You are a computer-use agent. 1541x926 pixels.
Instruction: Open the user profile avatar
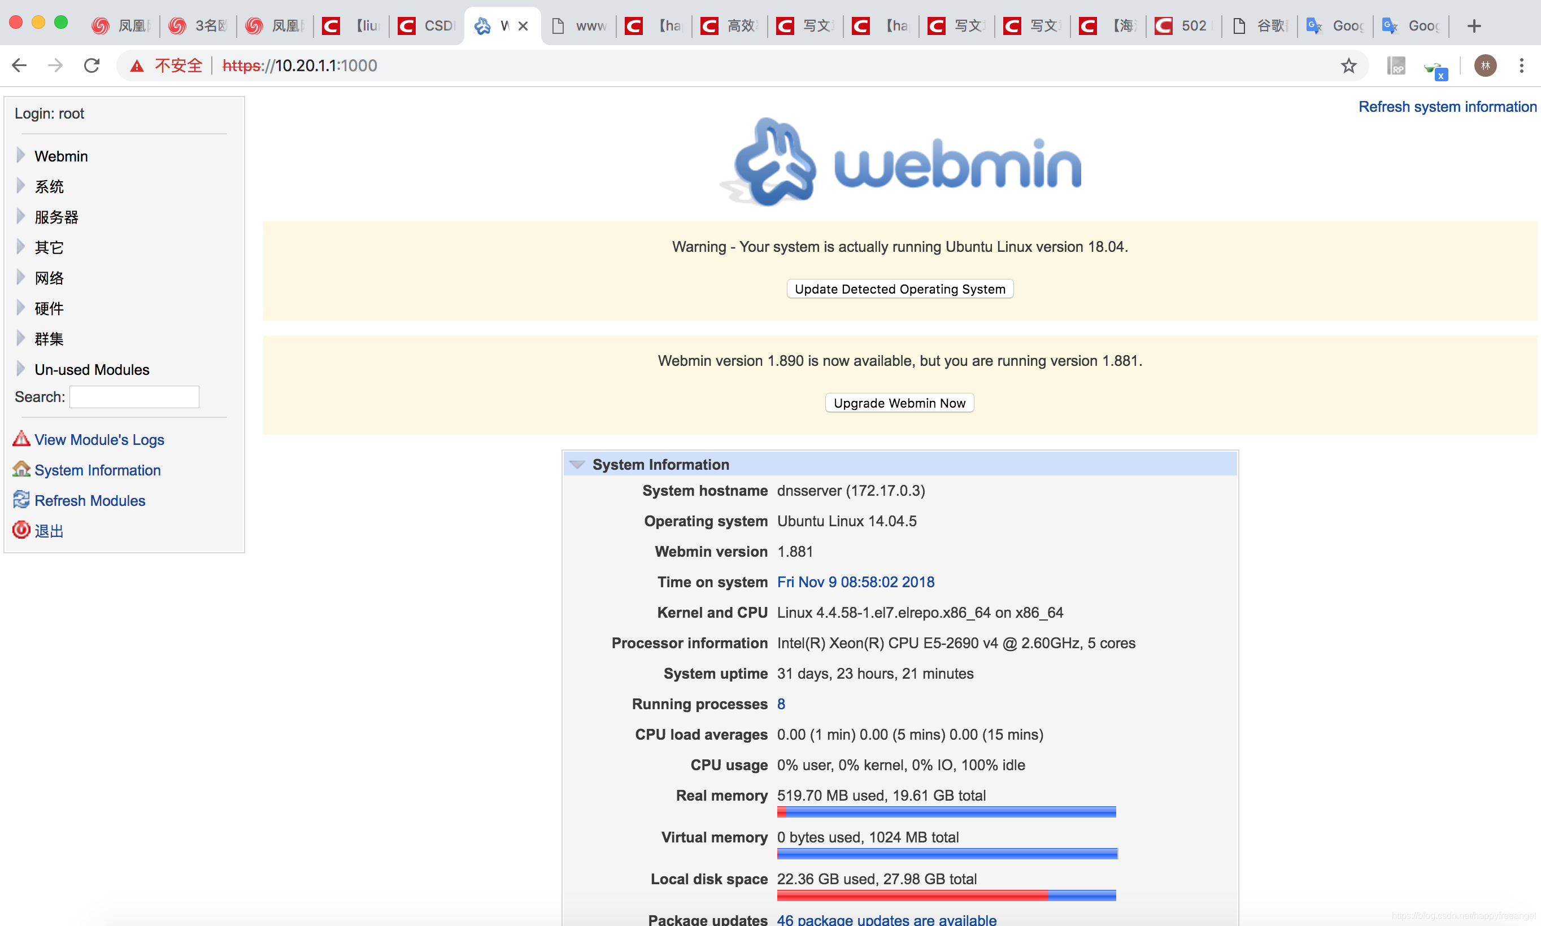click(1486, 65)
